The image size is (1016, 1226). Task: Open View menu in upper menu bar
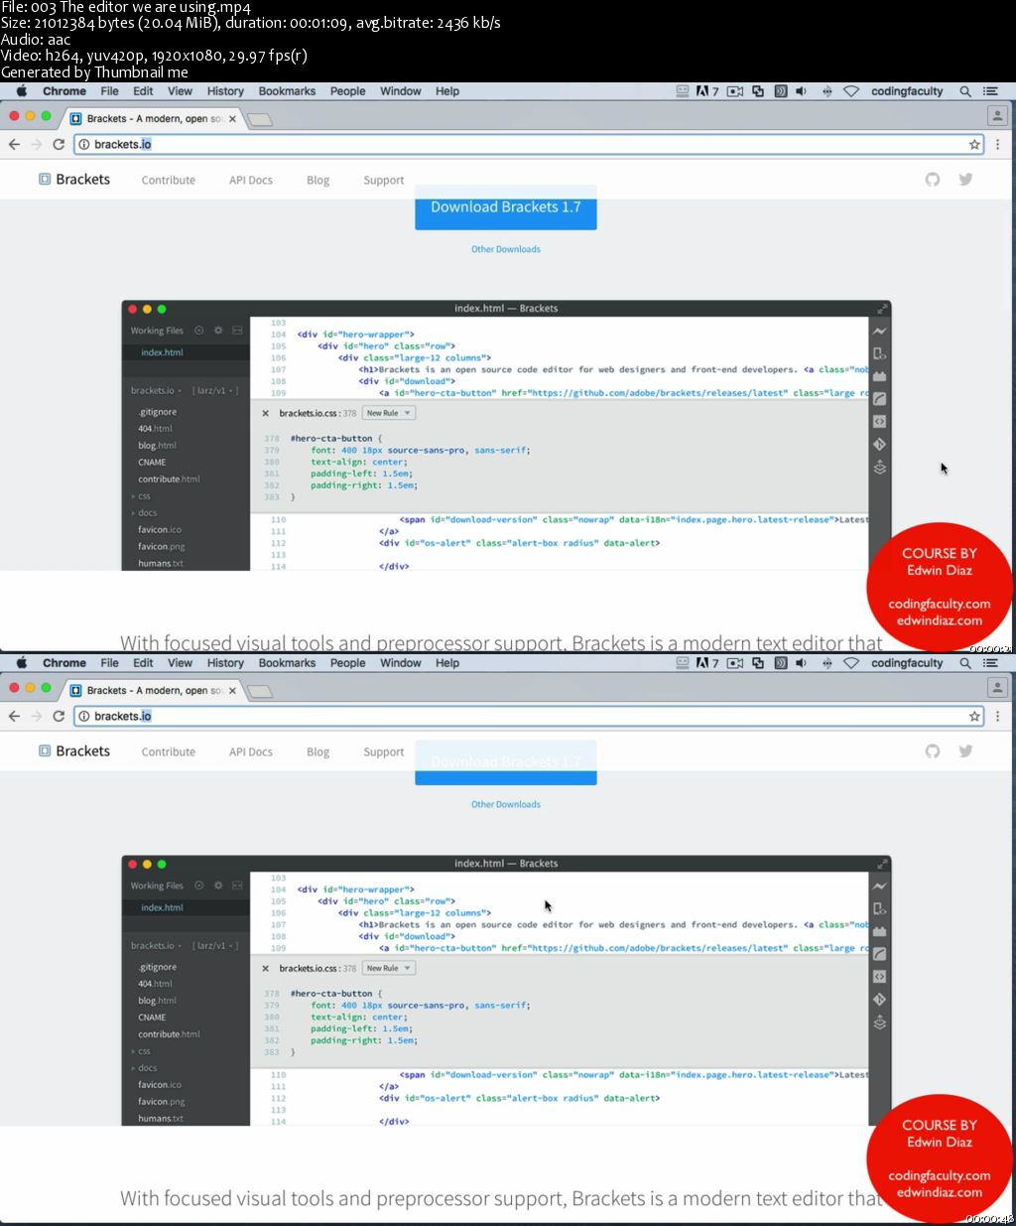point(180,91)
